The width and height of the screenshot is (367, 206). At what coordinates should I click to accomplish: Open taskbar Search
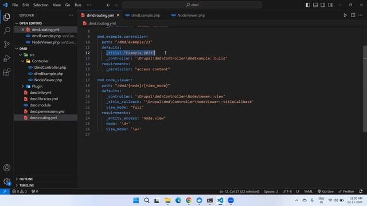coord(147,200)
